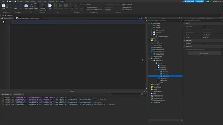Toggle the Disabled checkbox
Screen dimensions: 223x125
pos(205,44)
